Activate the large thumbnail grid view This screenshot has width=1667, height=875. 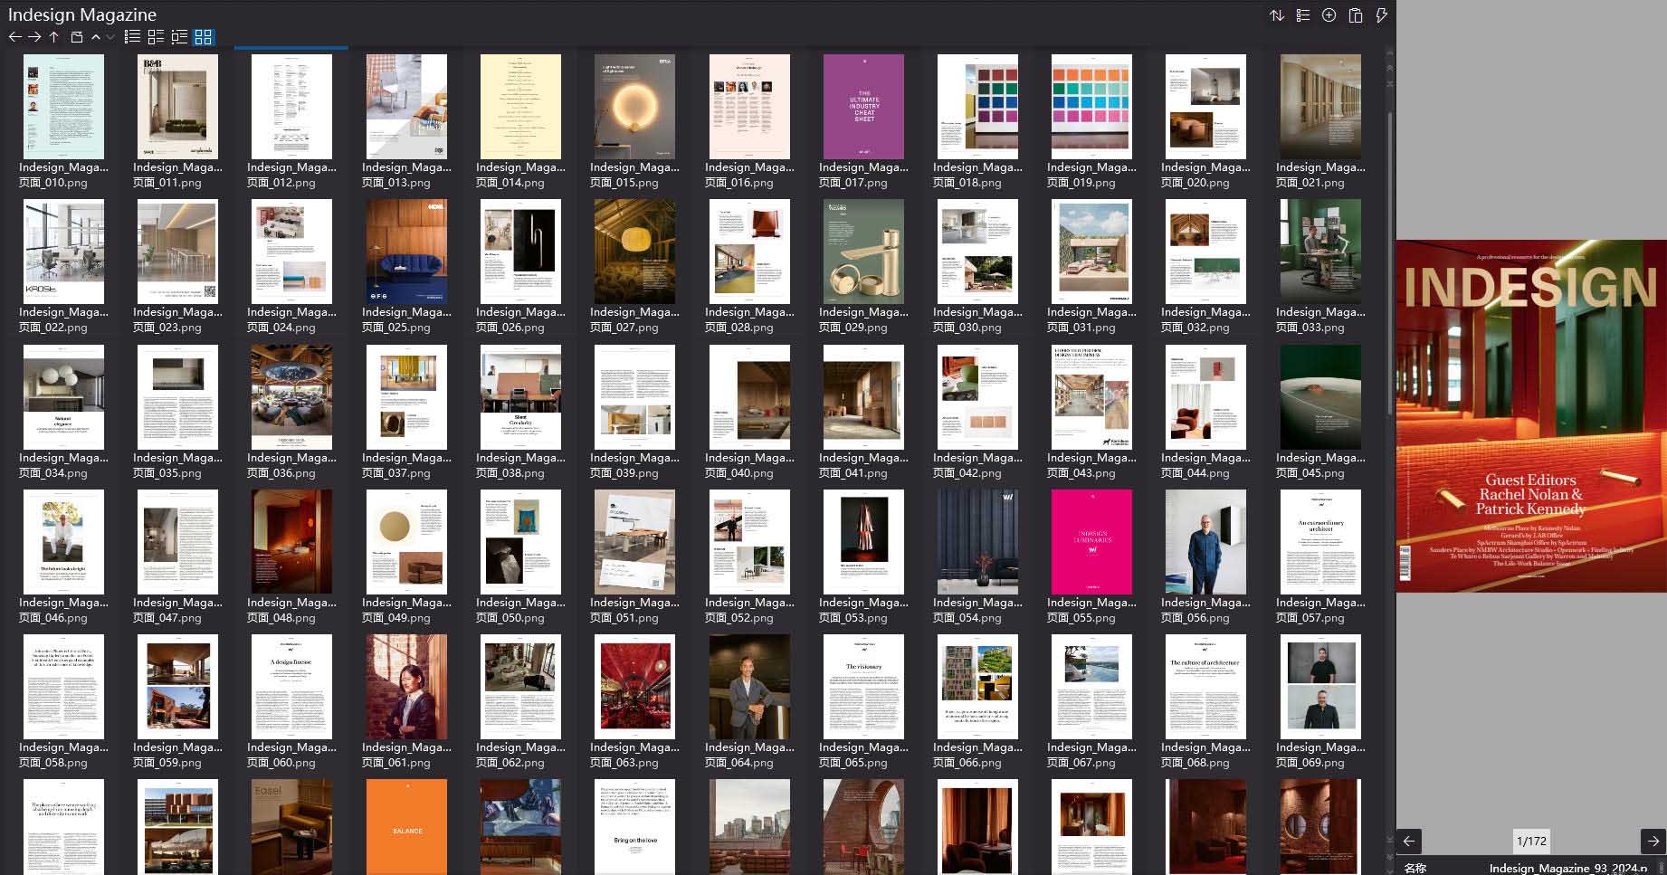[x=204, y=37]
